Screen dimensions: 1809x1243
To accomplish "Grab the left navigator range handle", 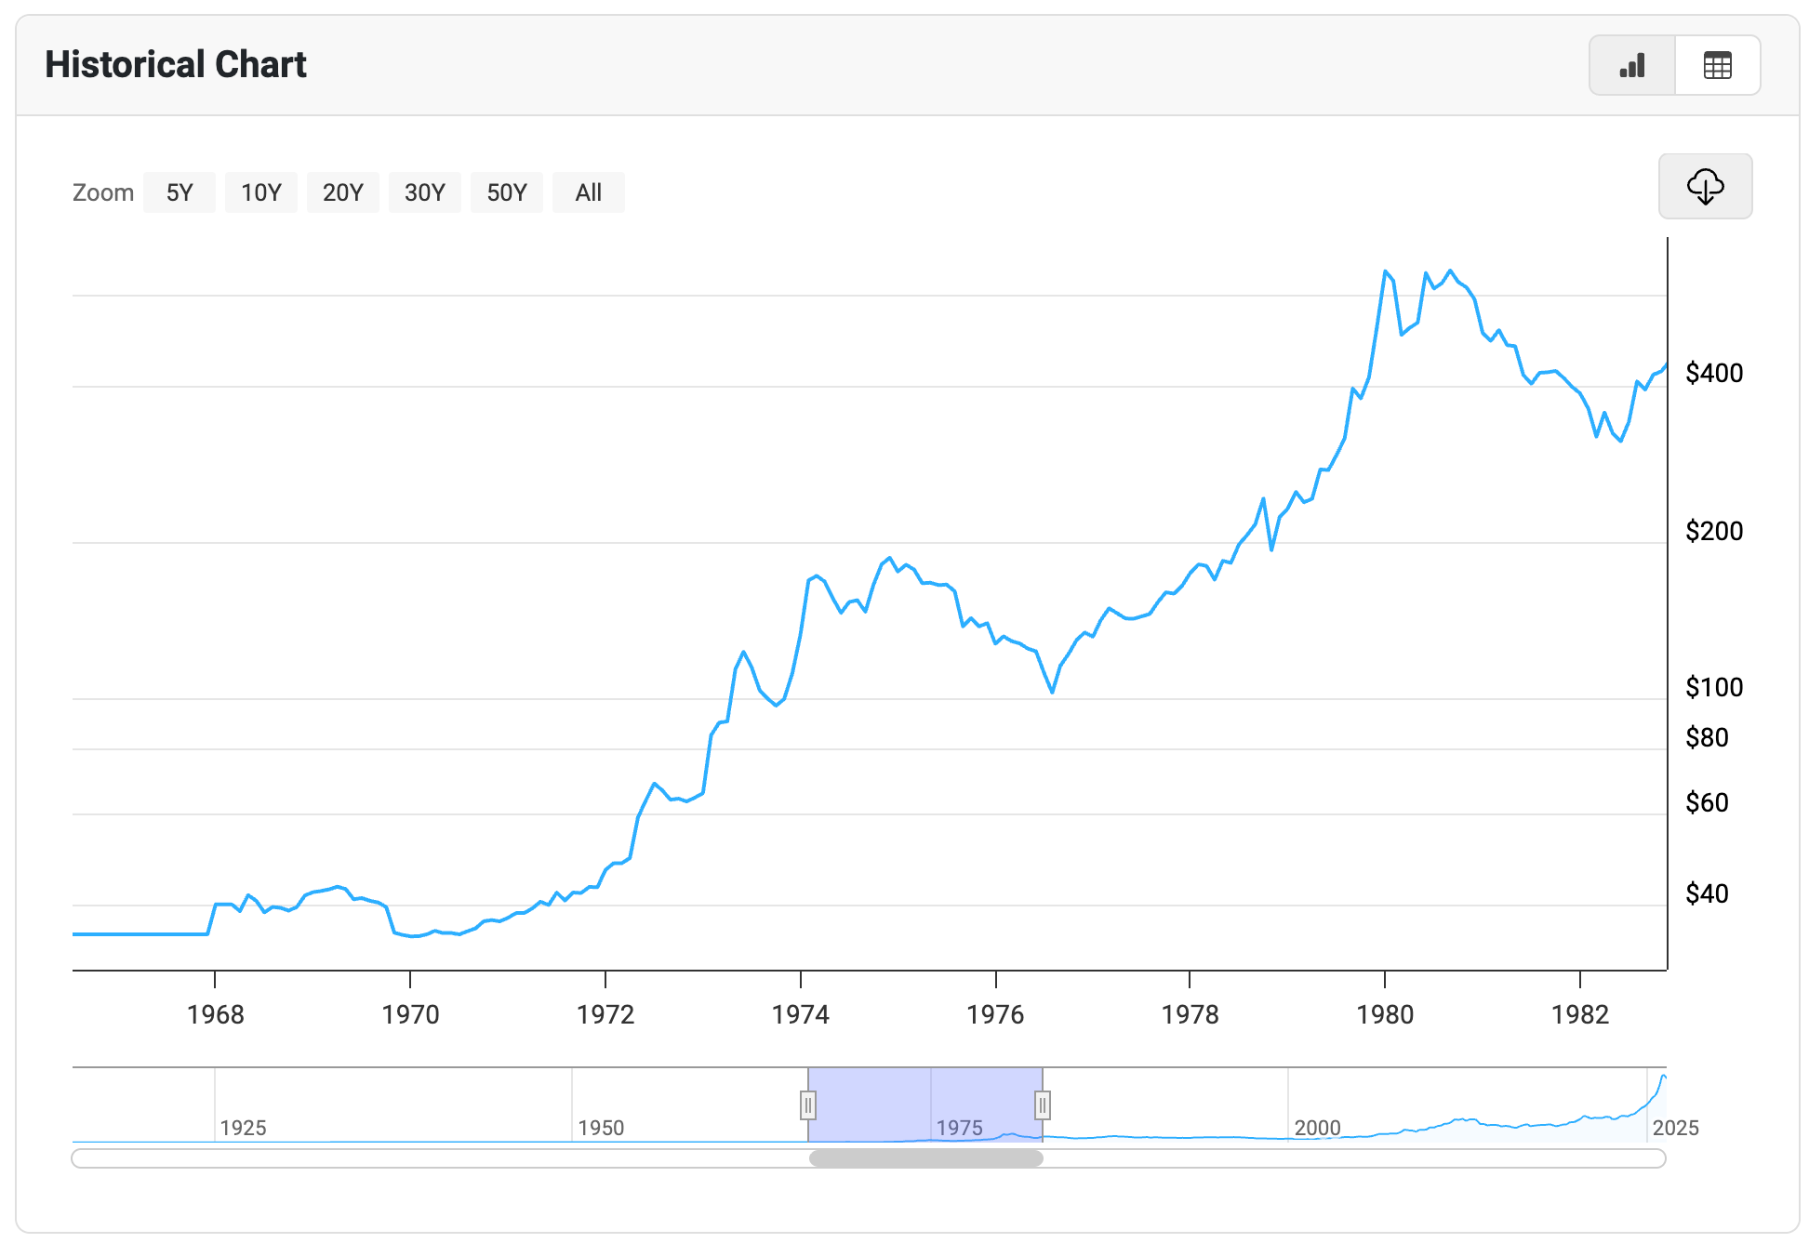I will pyautogui.click(x=808, y=1105).
